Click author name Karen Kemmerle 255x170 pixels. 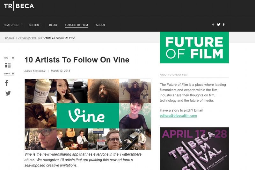tap(35, 71)
